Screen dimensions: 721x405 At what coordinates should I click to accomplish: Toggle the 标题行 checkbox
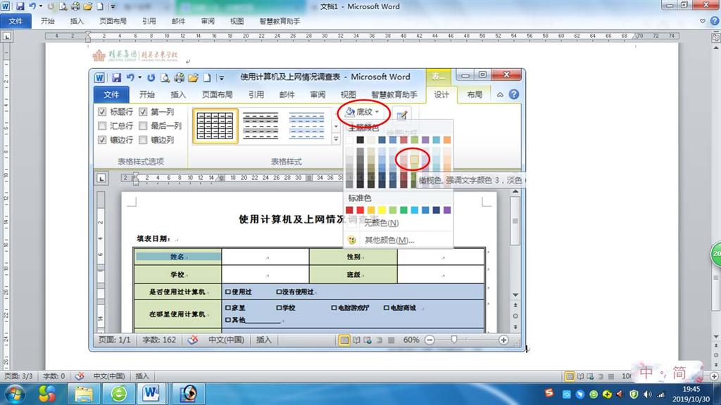[103, 112]
